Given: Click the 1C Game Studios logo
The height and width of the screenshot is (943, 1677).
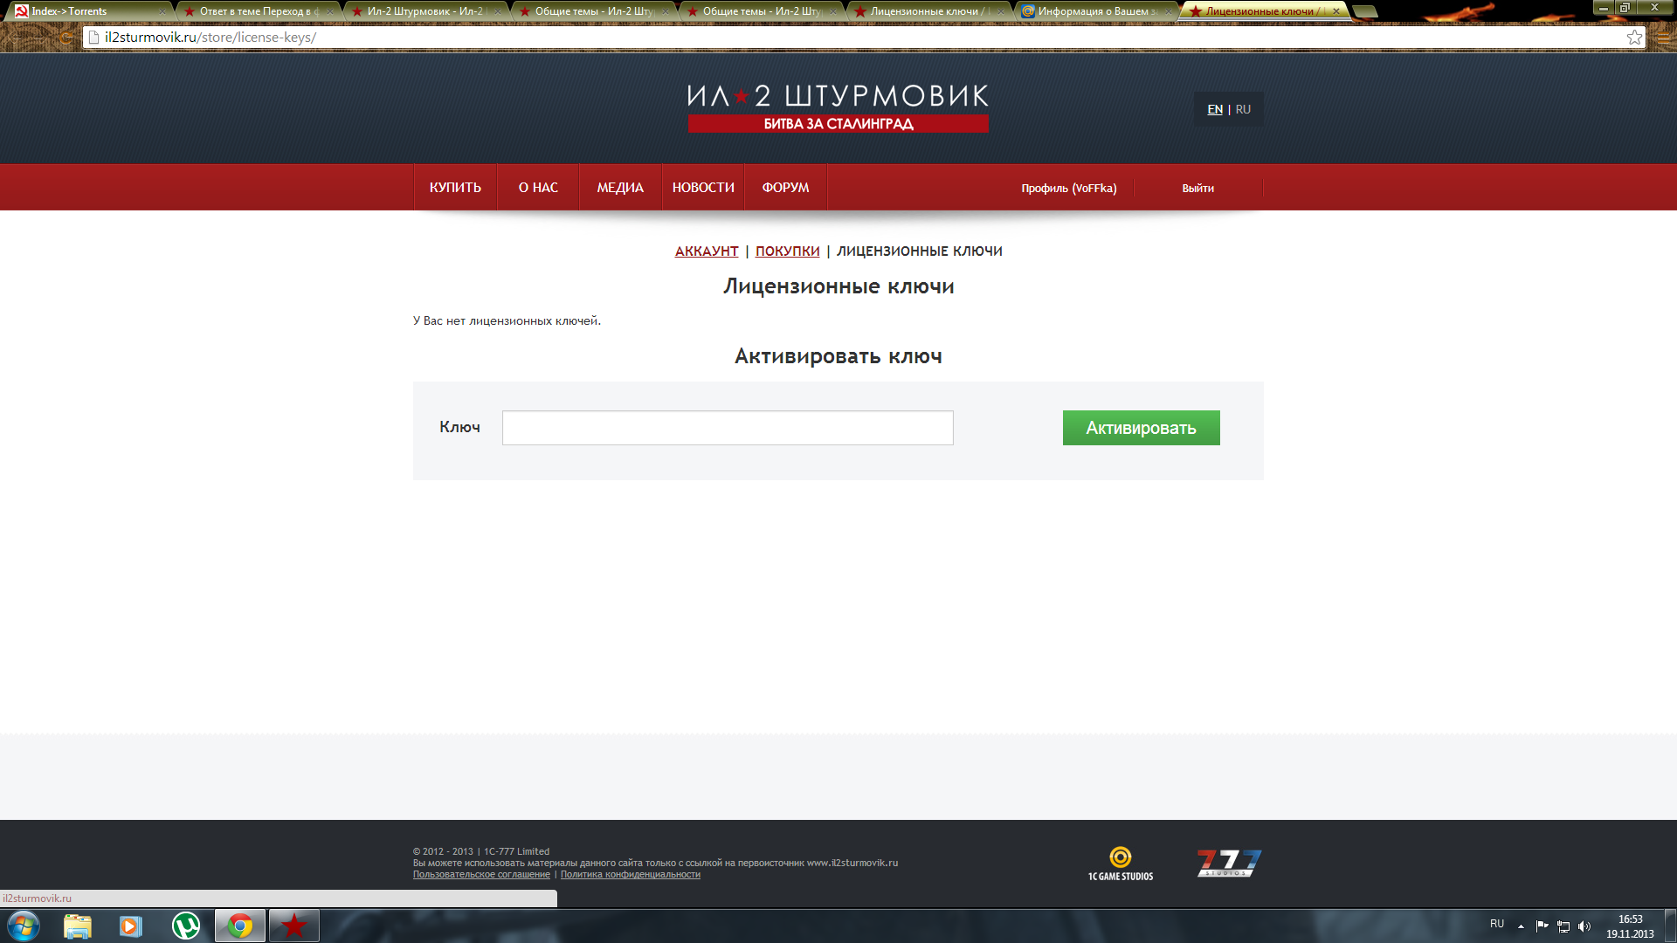Looking at the screenshot, I should pyautogui.click(x=1120, y=864).
